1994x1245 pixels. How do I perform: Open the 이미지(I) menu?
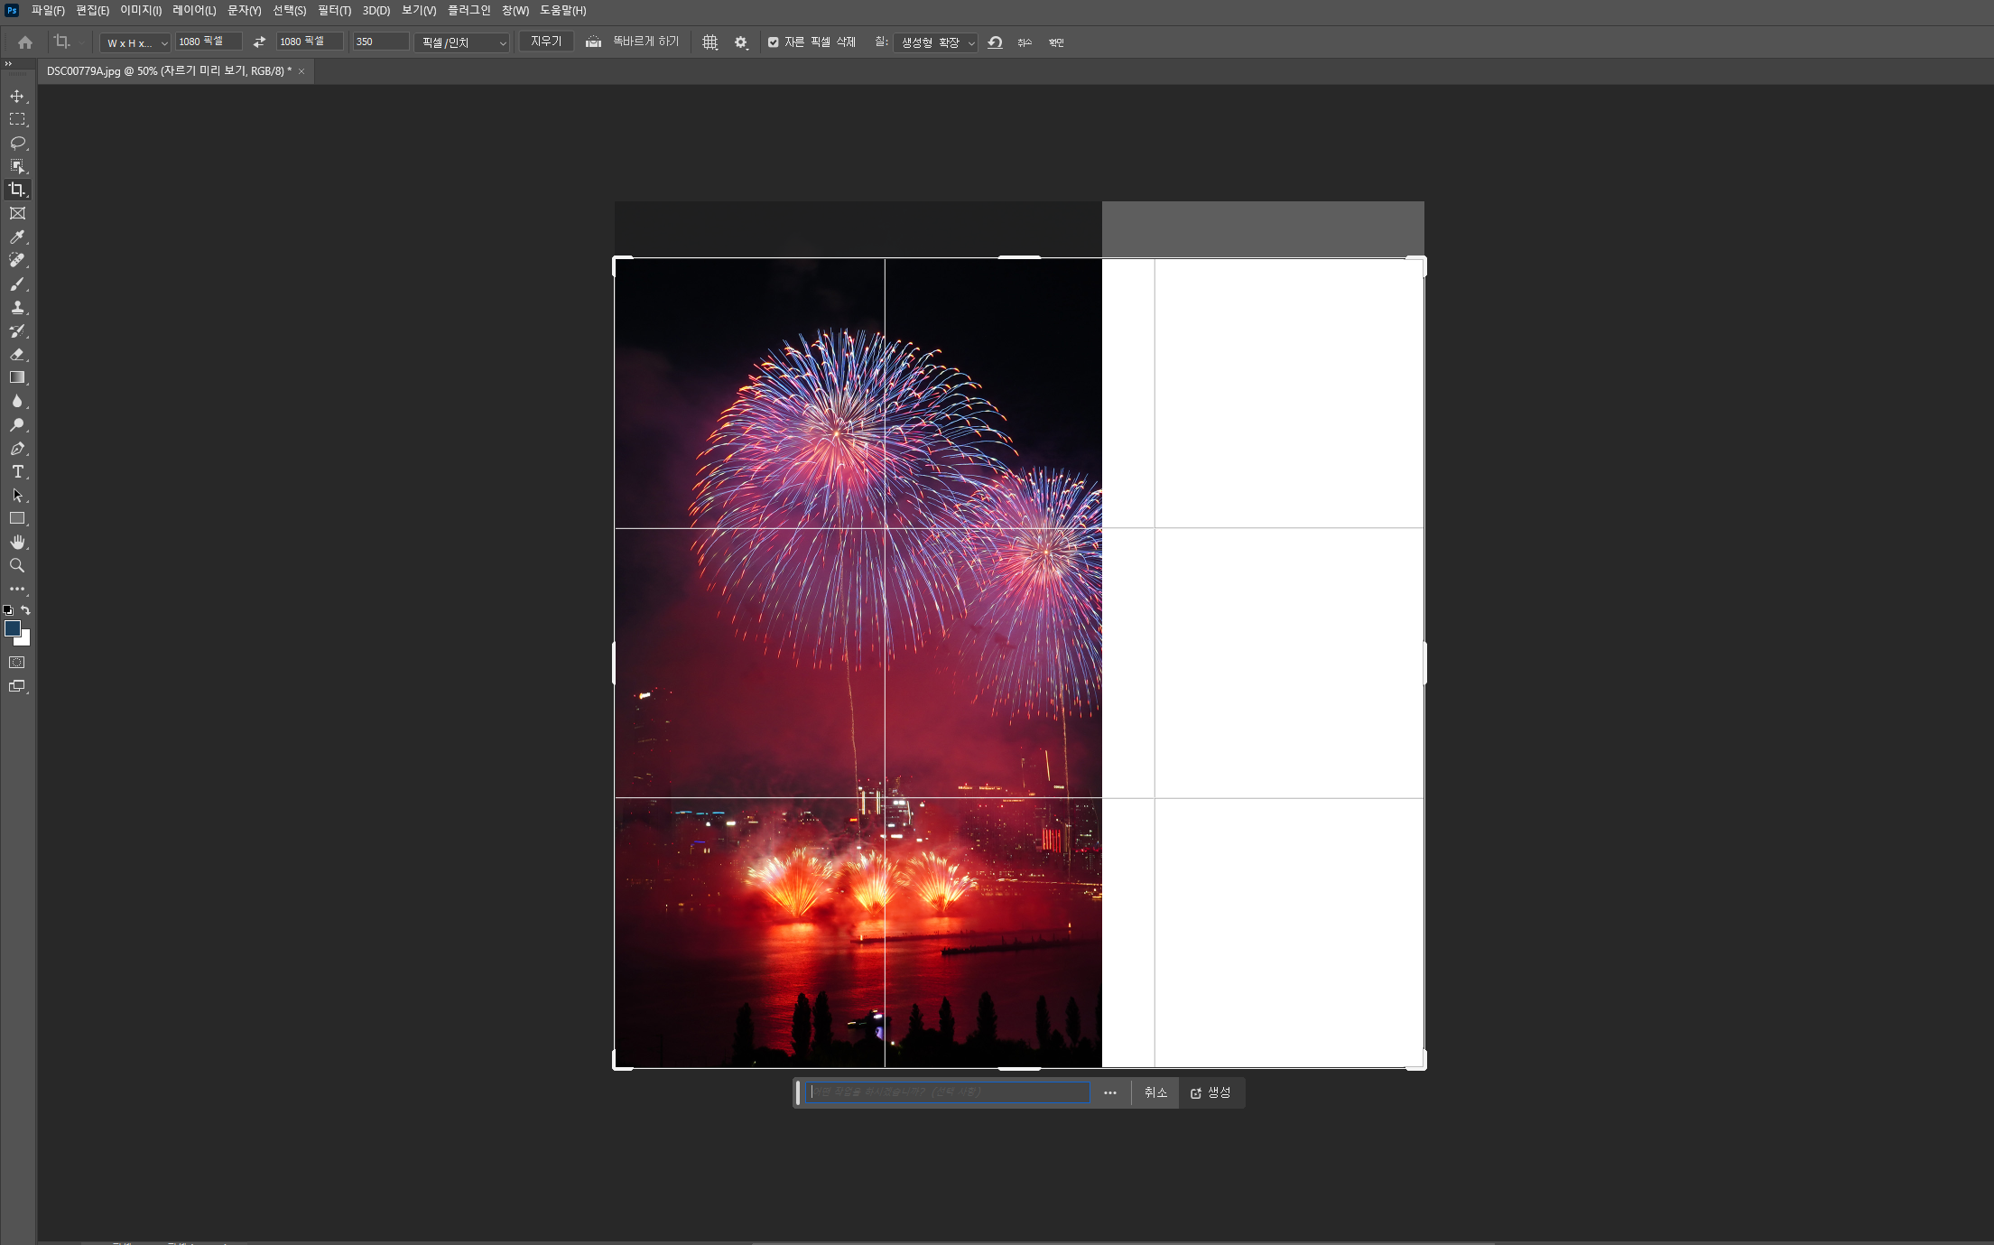141,11
